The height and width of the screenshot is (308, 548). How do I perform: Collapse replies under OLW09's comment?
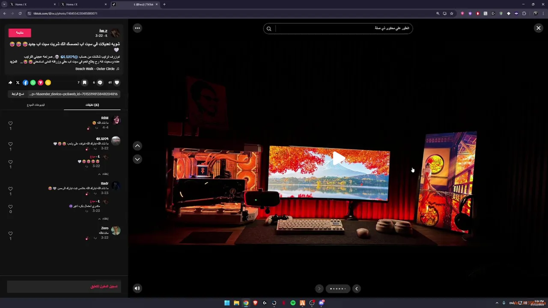click(x=103, y=174)
